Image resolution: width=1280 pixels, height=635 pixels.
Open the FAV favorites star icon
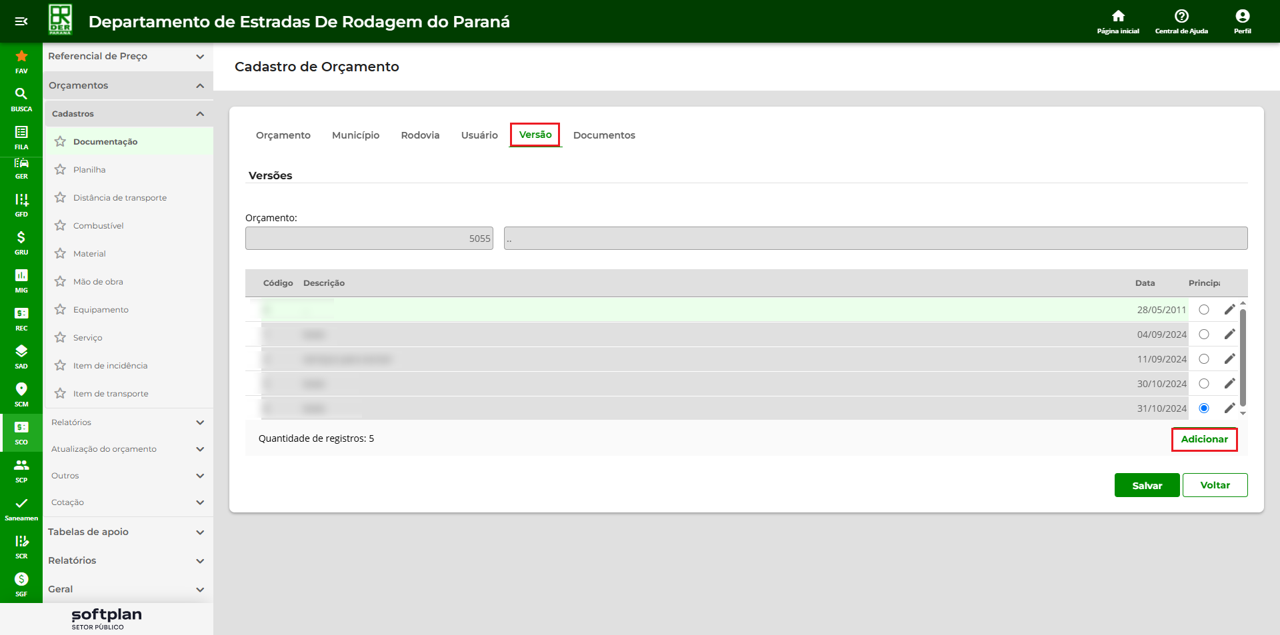point(21,57)
